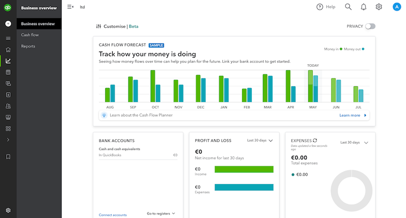Open the search magnifier icon
The image size is (406, 218).
click(348, 7)
